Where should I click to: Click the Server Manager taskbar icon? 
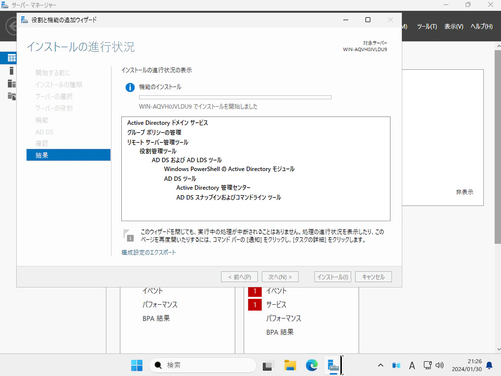click(333, 365)
